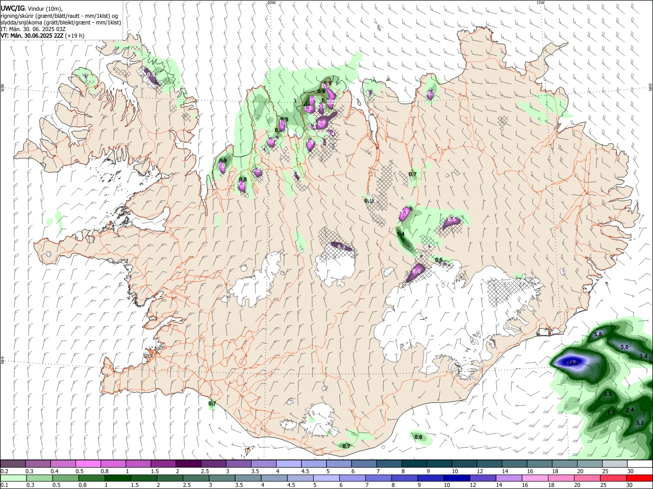Click the 'UWC/IG: Vindur (10m)' title text

(x=32, y=9)
